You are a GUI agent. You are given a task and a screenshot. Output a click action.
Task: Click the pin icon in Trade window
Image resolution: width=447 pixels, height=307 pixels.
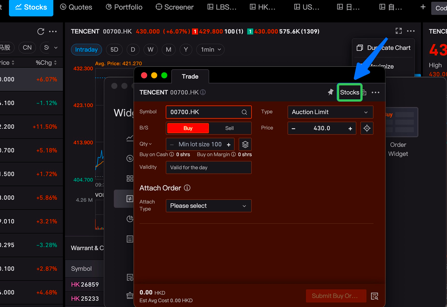click(331, 92)
